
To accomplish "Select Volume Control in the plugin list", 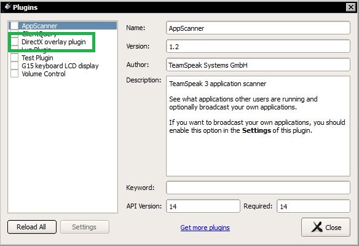I will (x=44, y=74).
